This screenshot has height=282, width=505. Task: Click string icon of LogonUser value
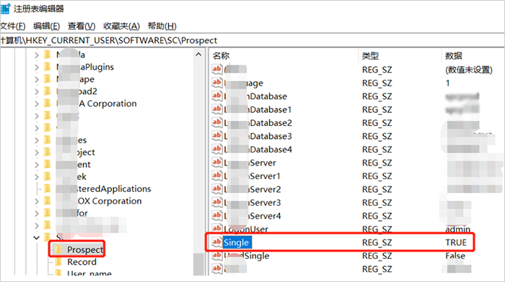[216, 228]
